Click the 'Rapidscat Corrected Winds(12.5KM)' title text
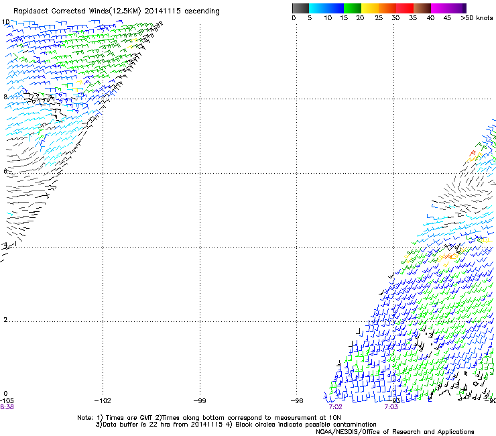 (77, 11)
